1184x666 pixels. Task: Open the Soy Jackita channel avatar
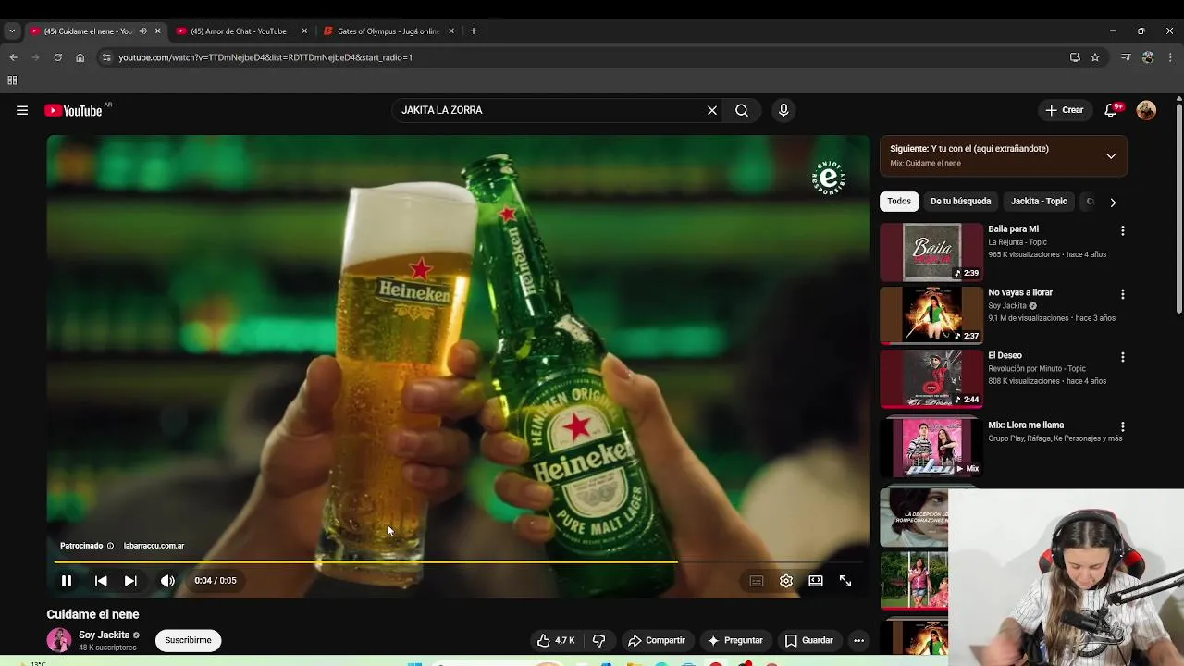[x=59, y=640]
